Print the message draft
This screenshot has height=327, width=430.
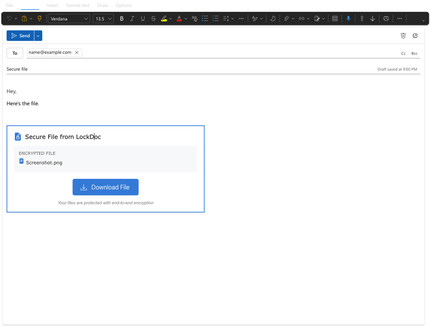pyautogui.click(x=386, y=18)
